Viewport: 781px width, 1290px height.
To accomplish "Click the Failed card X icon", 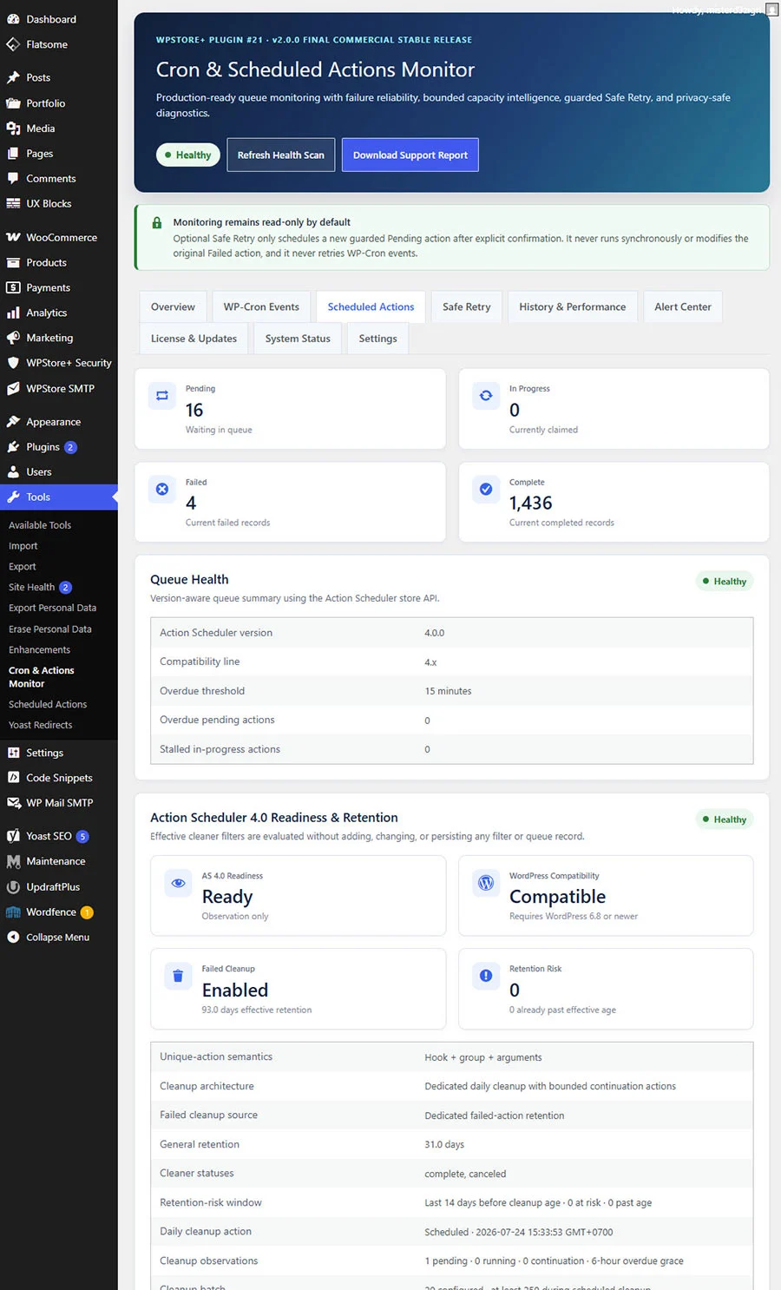I will click(x=162, y=490).
